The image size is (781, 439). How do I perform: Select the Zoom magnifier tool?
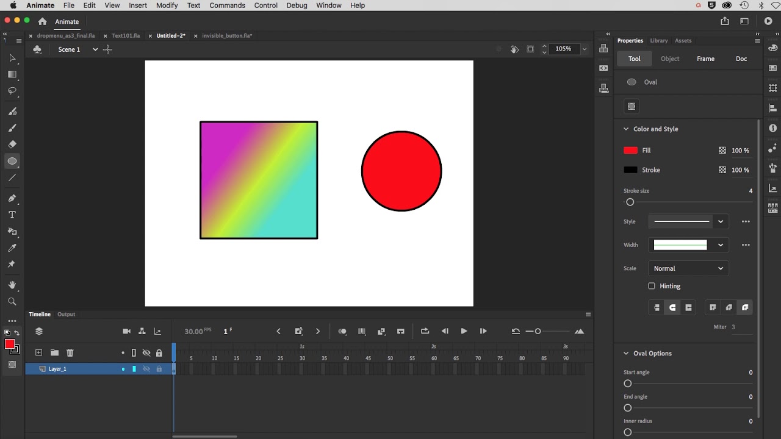tap(12, 302)
